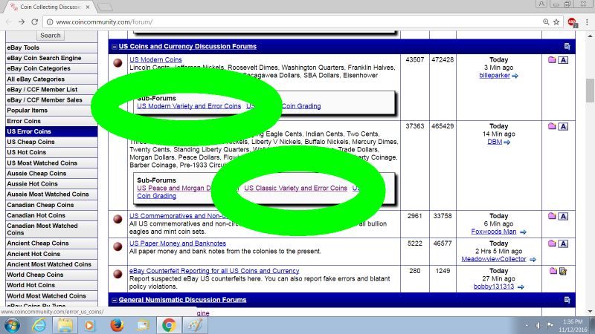Click the 'A' archive icon in the US Paper Money row
Screen dimensions: 595x334
(x=563, y=243)
